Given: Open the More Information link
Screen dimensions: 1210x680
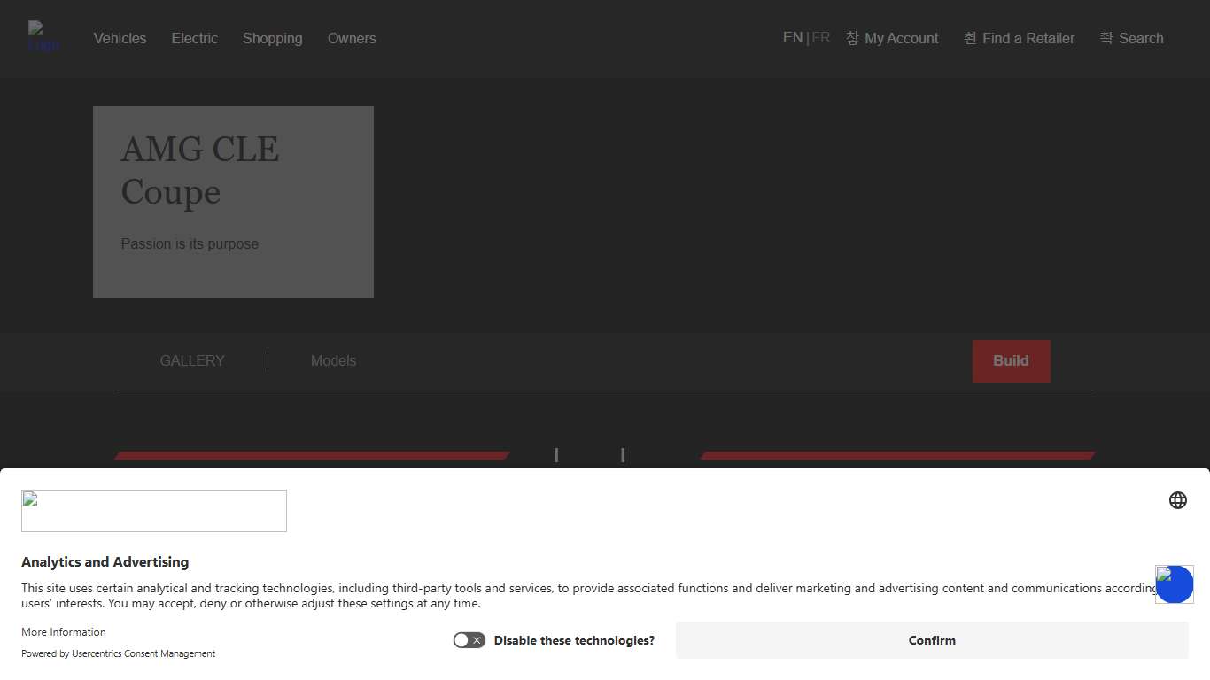Looking at the screenshot, I should click(x=64, y=632).
